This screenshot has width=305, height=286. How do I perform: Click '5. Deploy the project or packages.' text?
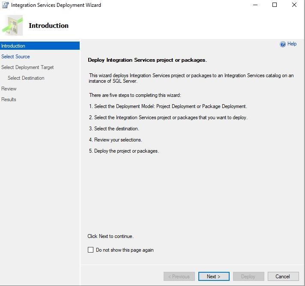click(x=124, y=151)
